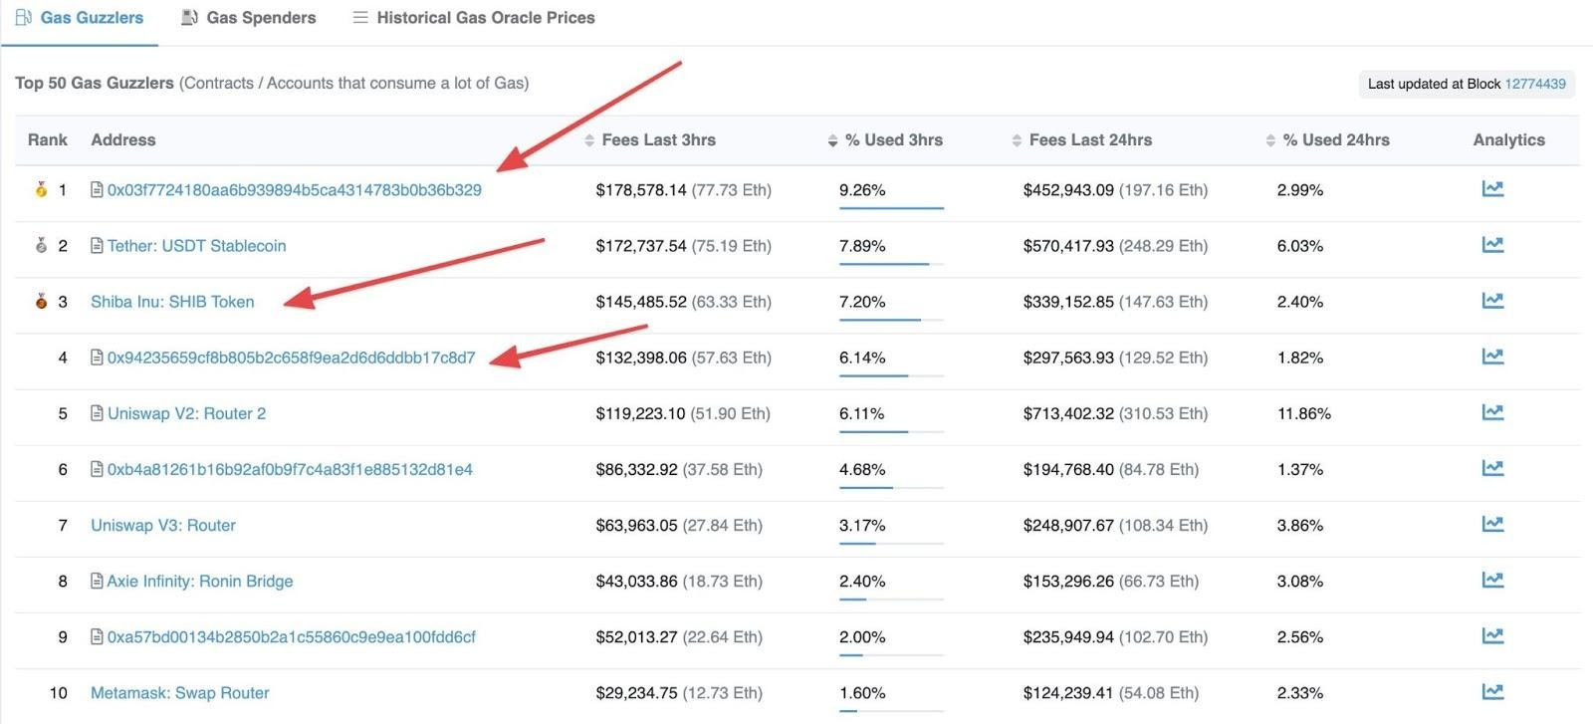The image size is (1593, 724).
Task: Sort by % Used 24hrs column
Action: (1327, 140)
